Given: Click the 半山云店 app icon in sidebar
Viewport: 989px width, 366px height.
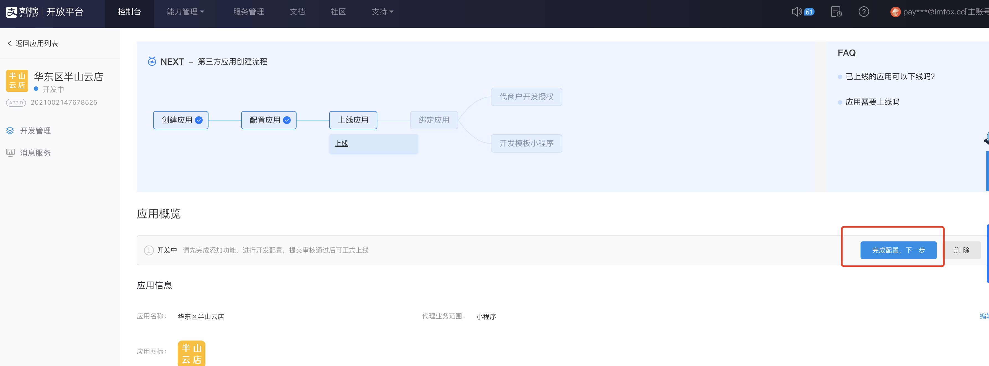Looking at the screenshot, I should click(17, 81).
